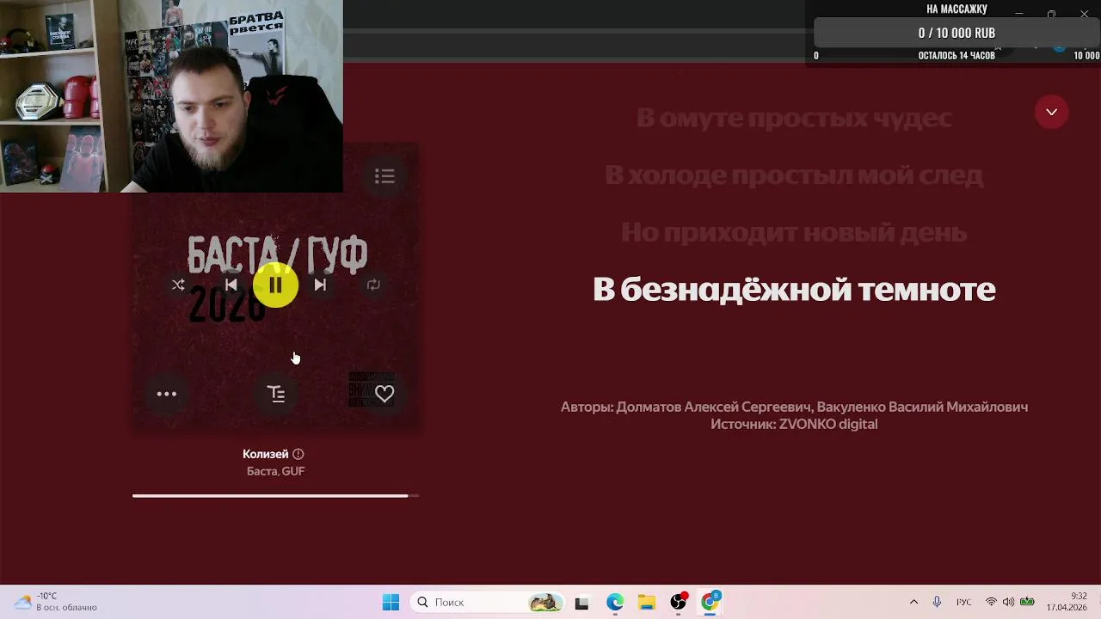
Task: Open the weather widget
Action: tap(56, 602)
